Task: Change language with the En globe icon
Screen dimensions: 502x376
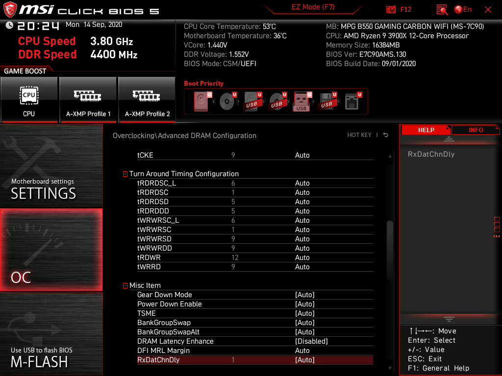Action: pos(463,10)
